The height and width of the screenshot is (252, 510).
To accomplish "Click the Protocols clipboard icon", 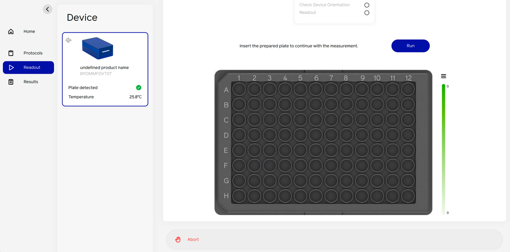I will [x=11, y=53].
